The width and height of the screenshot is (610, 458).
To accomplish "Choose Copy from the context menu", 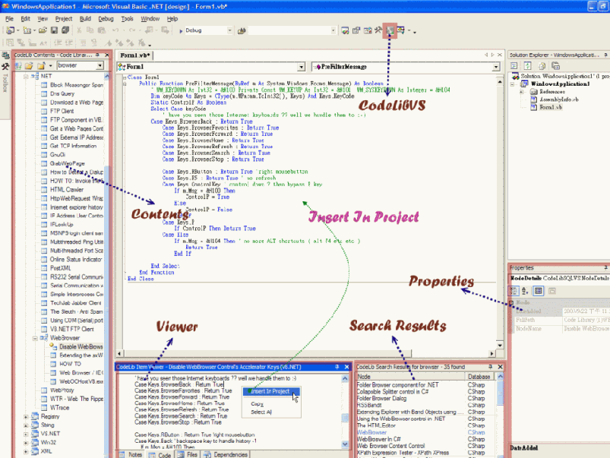I will pyautogui.click(x=258, y=404).
